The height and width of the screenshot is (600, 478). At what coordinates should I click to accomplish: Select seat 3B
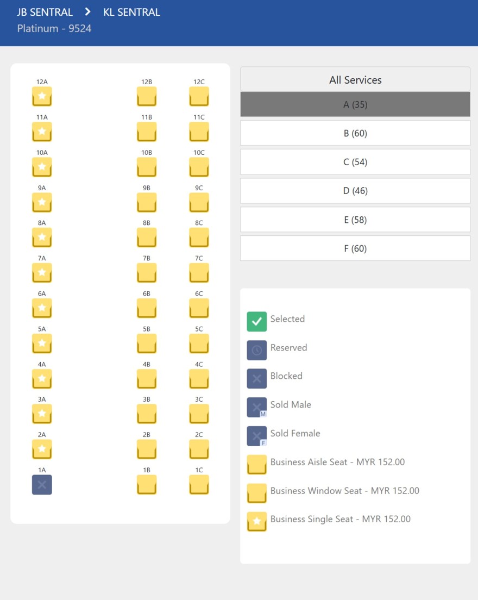pyautogui.click(x=146, y=414)
